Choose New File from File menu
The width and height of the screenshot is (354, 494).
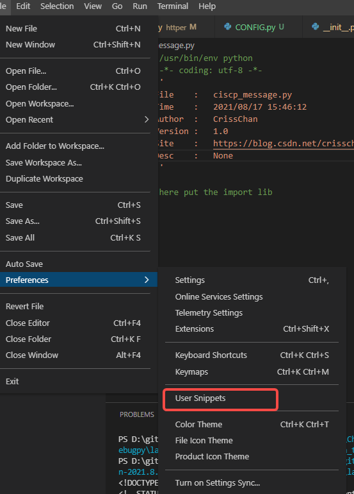pos(75,29)
